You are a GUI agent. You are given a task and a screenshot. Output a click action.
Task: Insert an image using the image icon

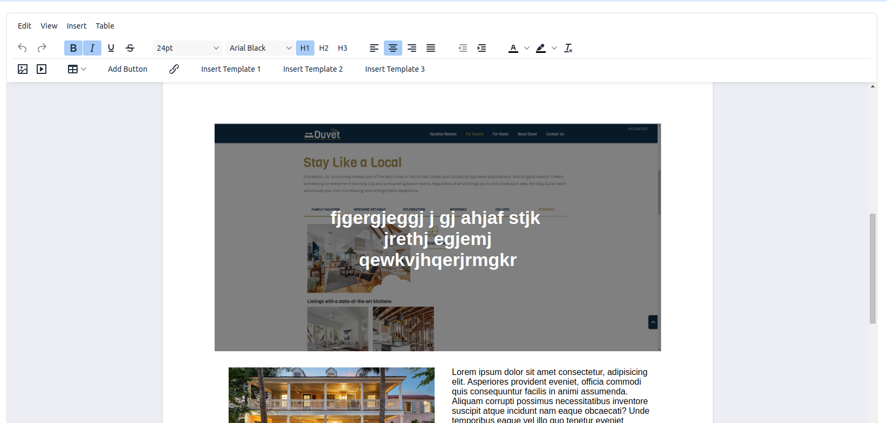[23, 69]
